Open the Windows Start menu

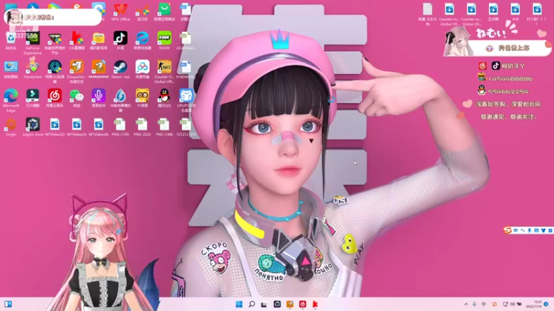pos(239,304)
